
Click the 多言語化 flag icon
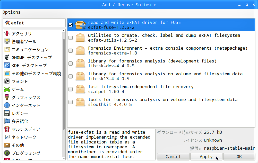click(x=7, y=121)
